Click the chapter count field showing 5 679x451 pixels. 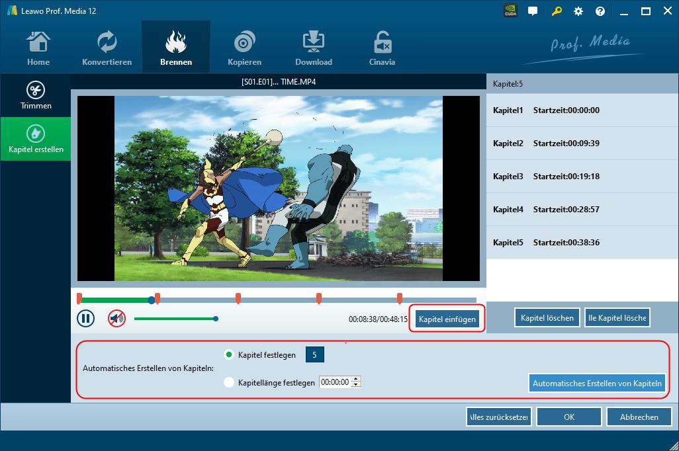(314, 355)
